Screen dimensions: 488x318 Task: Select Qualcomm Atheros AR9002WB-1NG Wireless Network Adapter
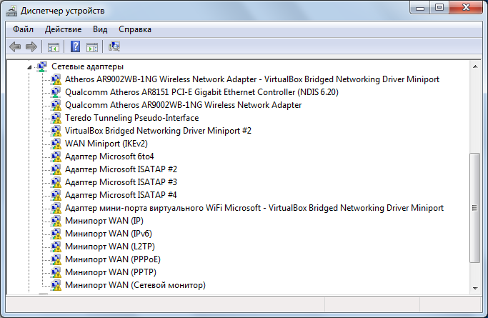point(184,105)
